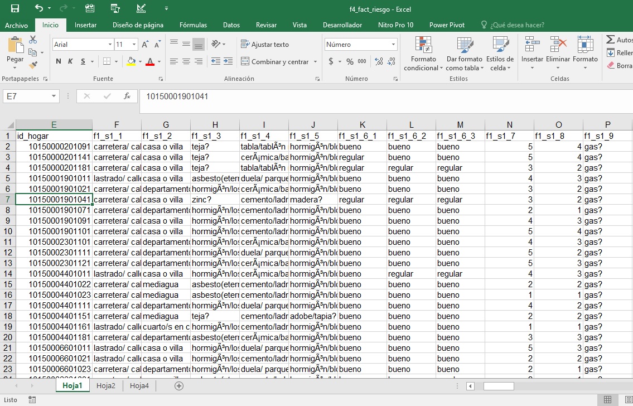Image resolution: width=633 pixels, height=406 pixels.
Task: Center cell text horizontally
Action: pyautogui.click(x=186, y=61)
